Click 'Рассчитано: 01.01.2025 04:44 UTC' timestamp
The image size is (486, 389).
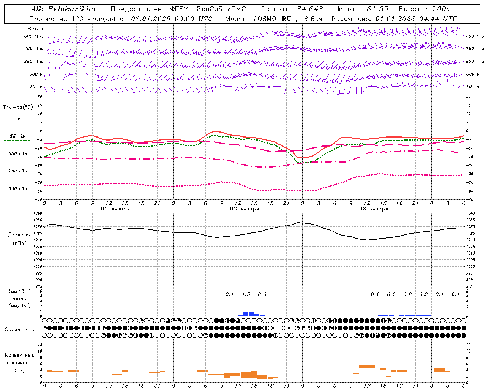(x=394, y=19)
